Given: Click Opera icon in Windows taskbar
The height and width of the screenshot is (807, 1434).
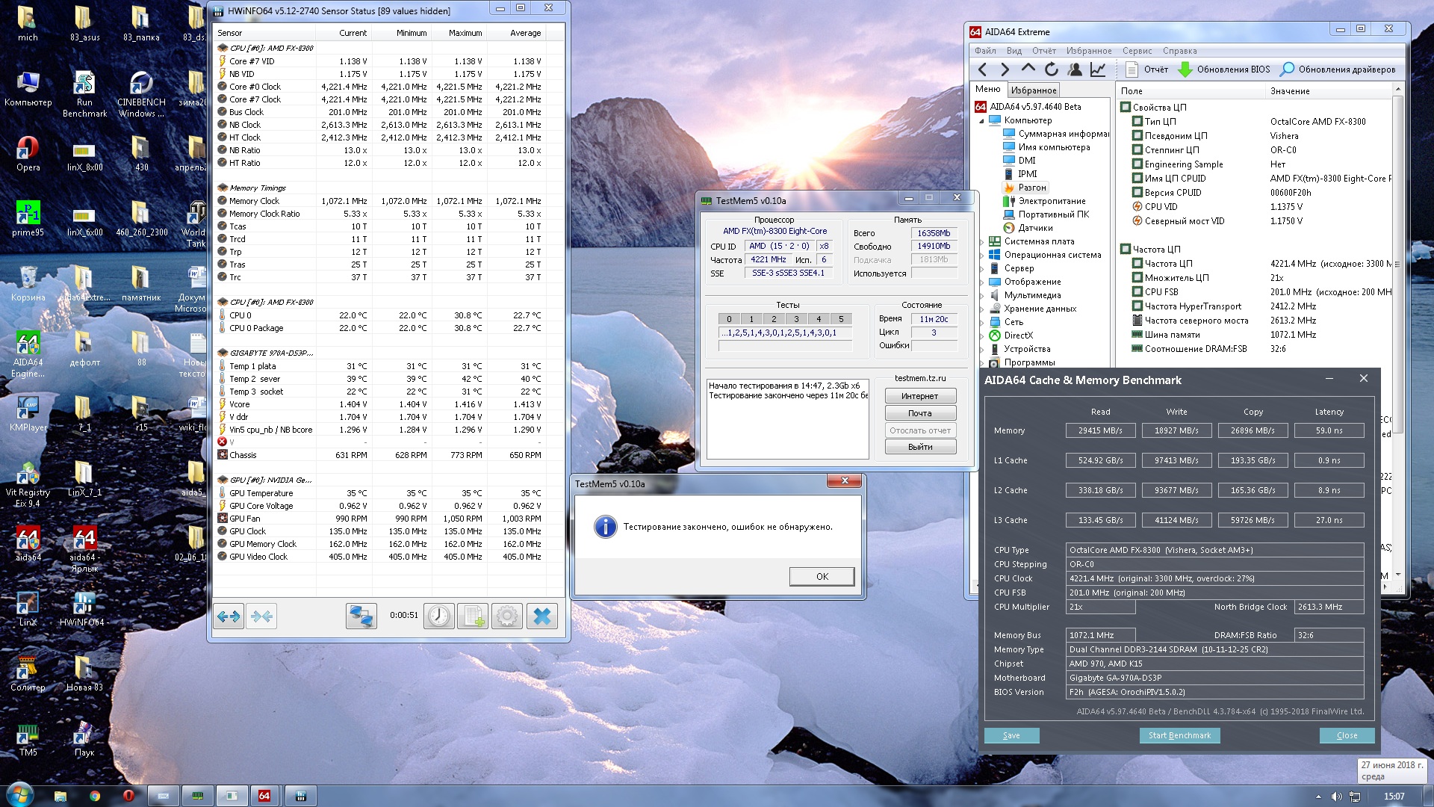Looking at the screenshot, I should click(x=128, y=796).
